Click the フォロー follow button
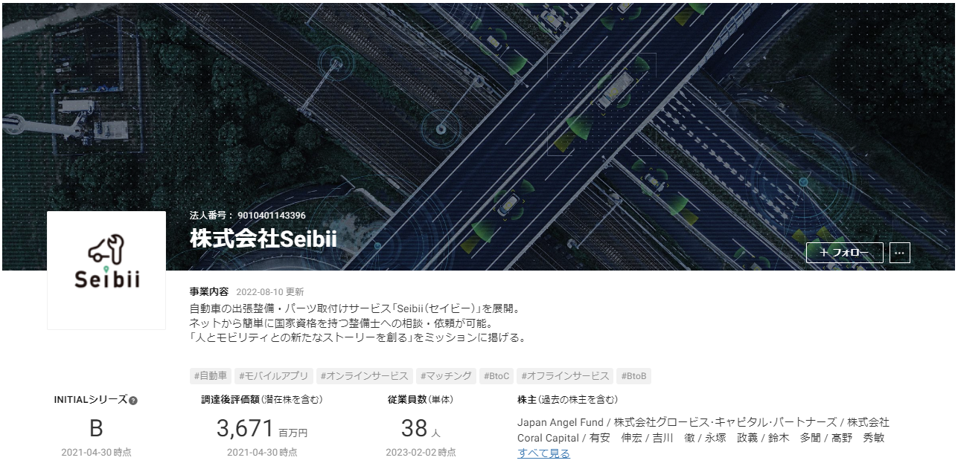This screenshot has width=958, height=472. 845,253
